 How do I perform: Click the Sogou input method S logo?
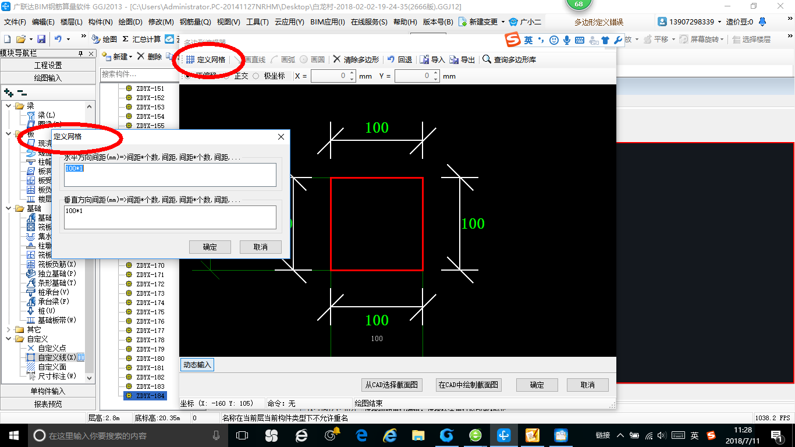tap(513, 40)
